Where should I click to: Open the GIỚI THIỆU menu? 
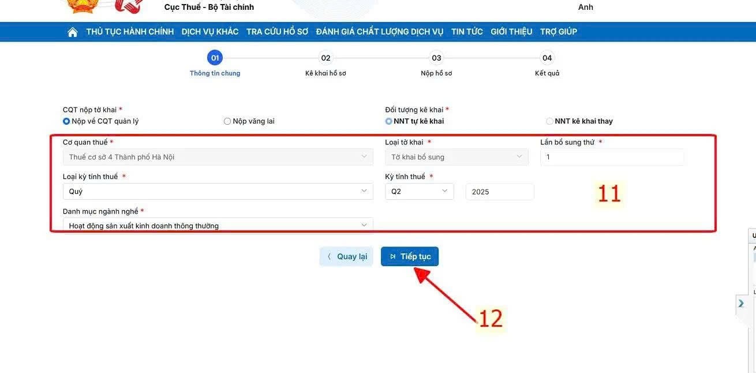pos(511,32)
